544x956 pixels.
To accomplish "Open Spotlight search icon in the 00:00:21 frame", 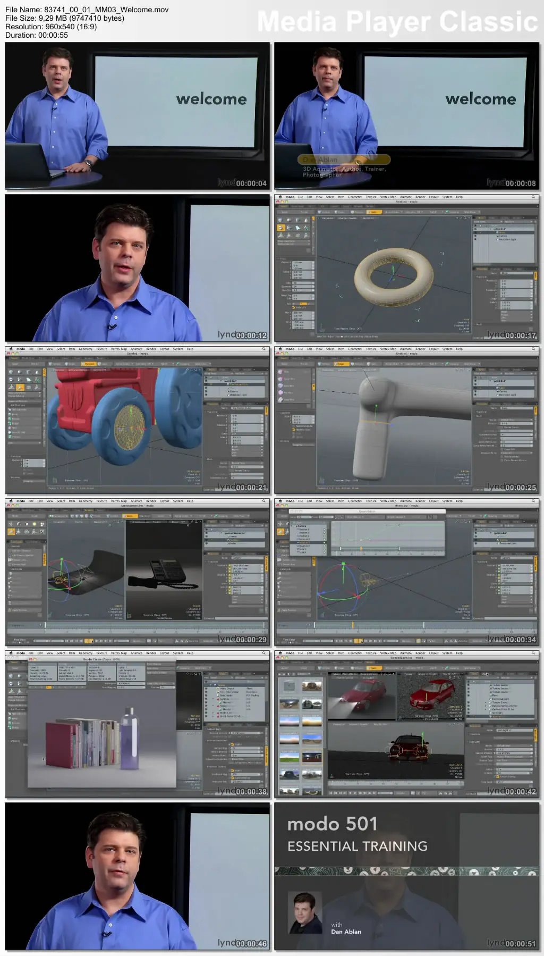I will coord(264,349).
